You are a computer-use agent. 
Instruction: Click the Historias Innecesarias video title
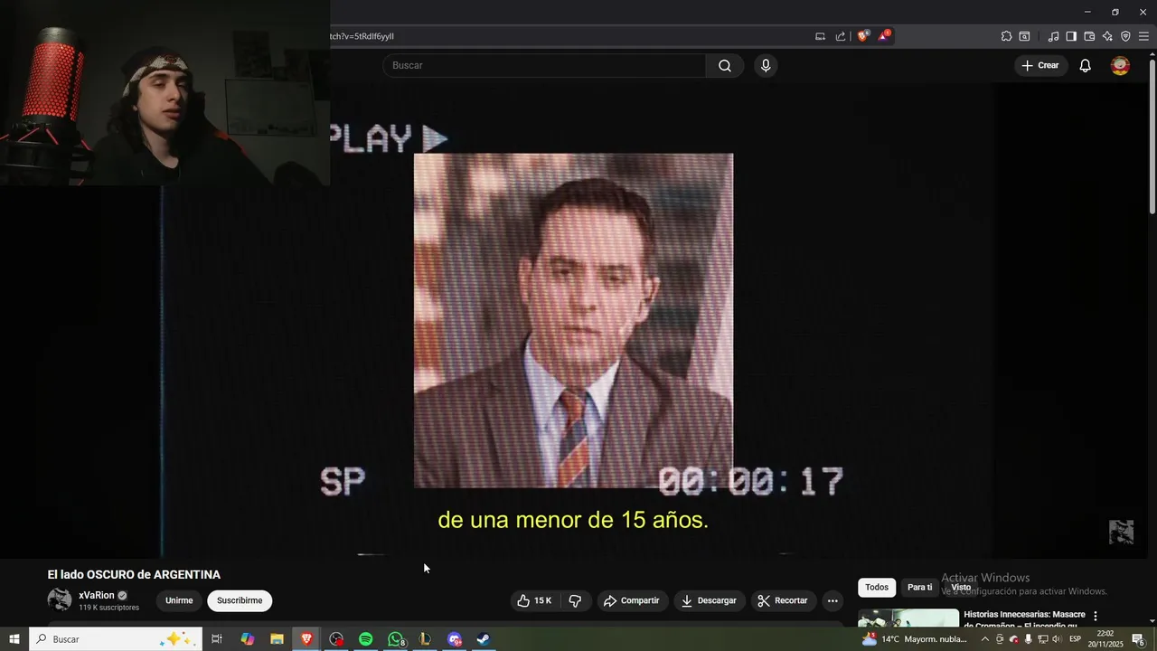(1024, 619)
